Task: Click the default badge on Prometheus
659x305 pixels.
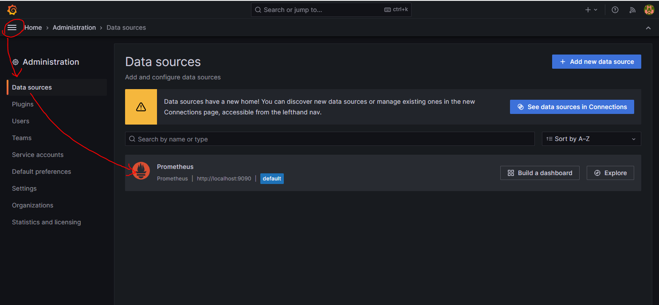Action: 272,179
